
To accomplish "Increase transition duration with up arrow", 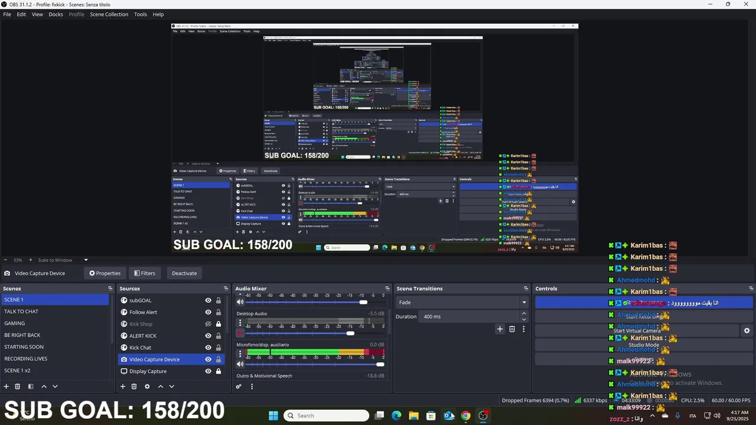I will tap(523, 314).
